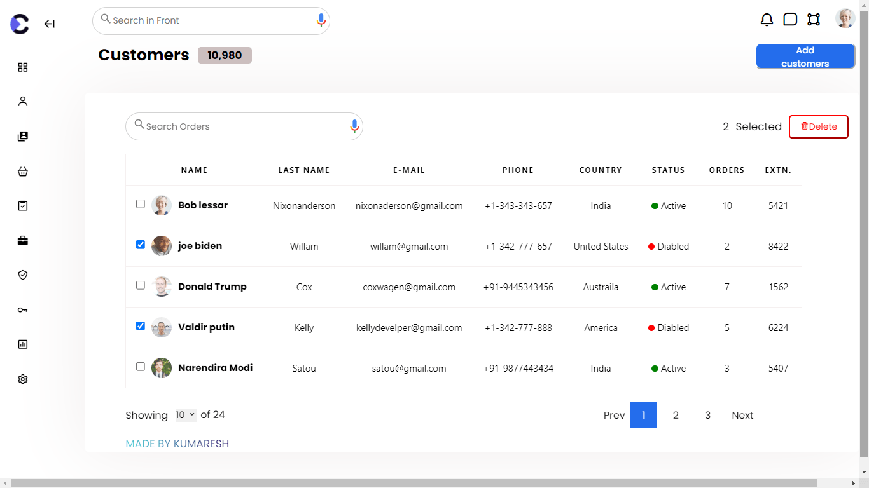Viewport: 869px width, 488px height.
Task: Click the EXTN. column header
Action: (x=779, y=170)
